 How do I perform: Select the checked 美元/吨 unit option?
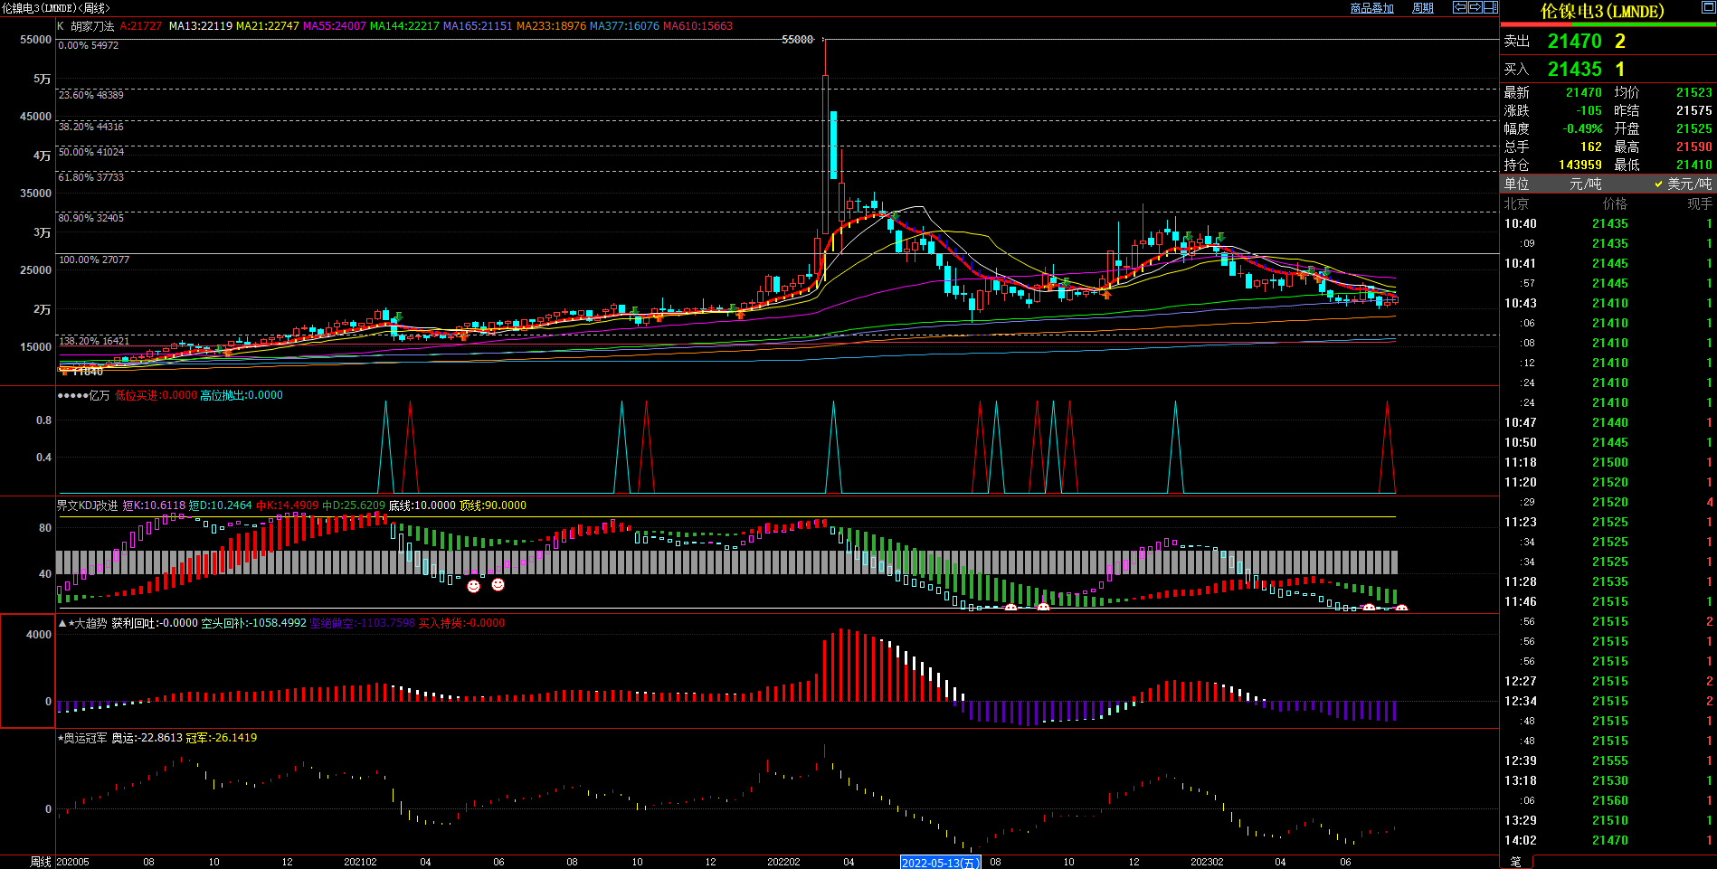click(x=1683, y=184)
